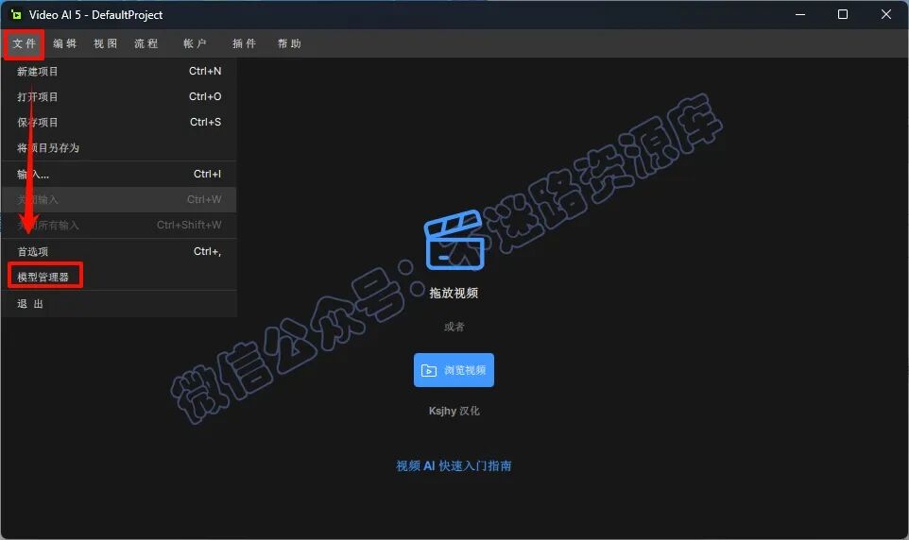
Task: Open the 编辑 menu
Action: coord(65,43)
